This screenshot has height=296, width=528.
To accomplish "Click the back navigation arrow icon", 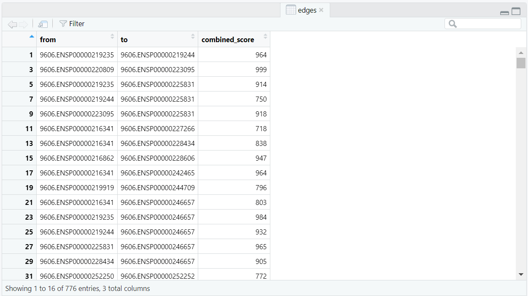I will coord(12,24).
